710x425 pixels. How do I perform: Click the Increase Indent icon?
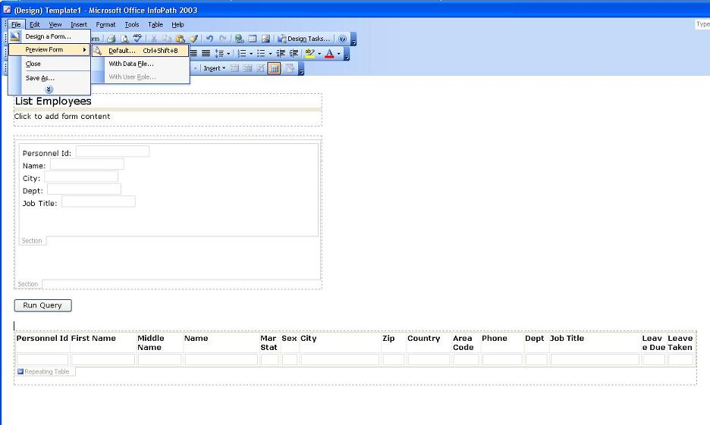tap(294, 53)
